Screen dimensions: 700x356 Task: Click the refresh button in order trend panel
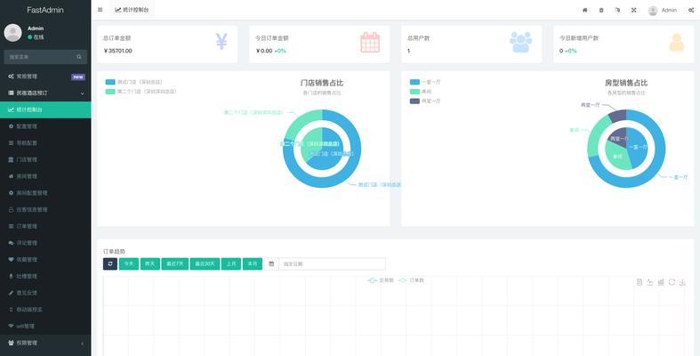coord(109,264)
